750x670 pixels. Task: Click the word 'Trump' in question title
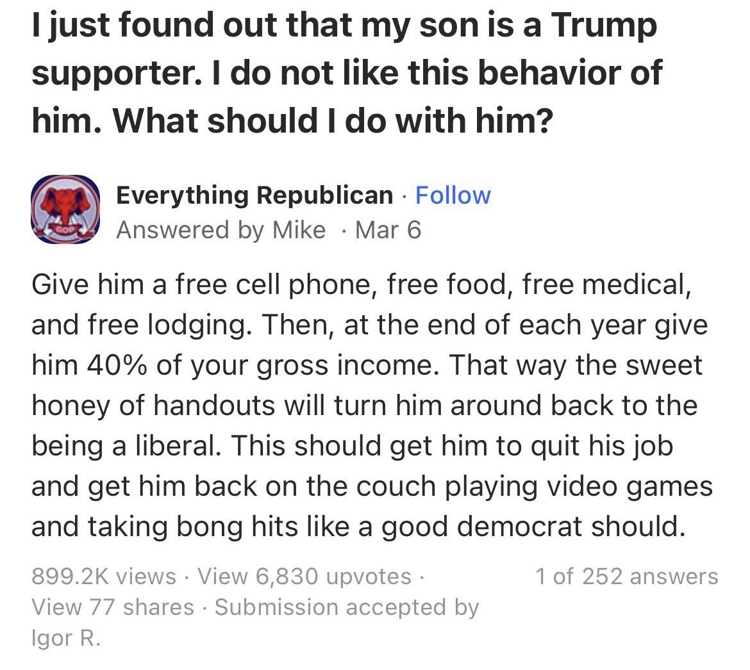(604, 26)
